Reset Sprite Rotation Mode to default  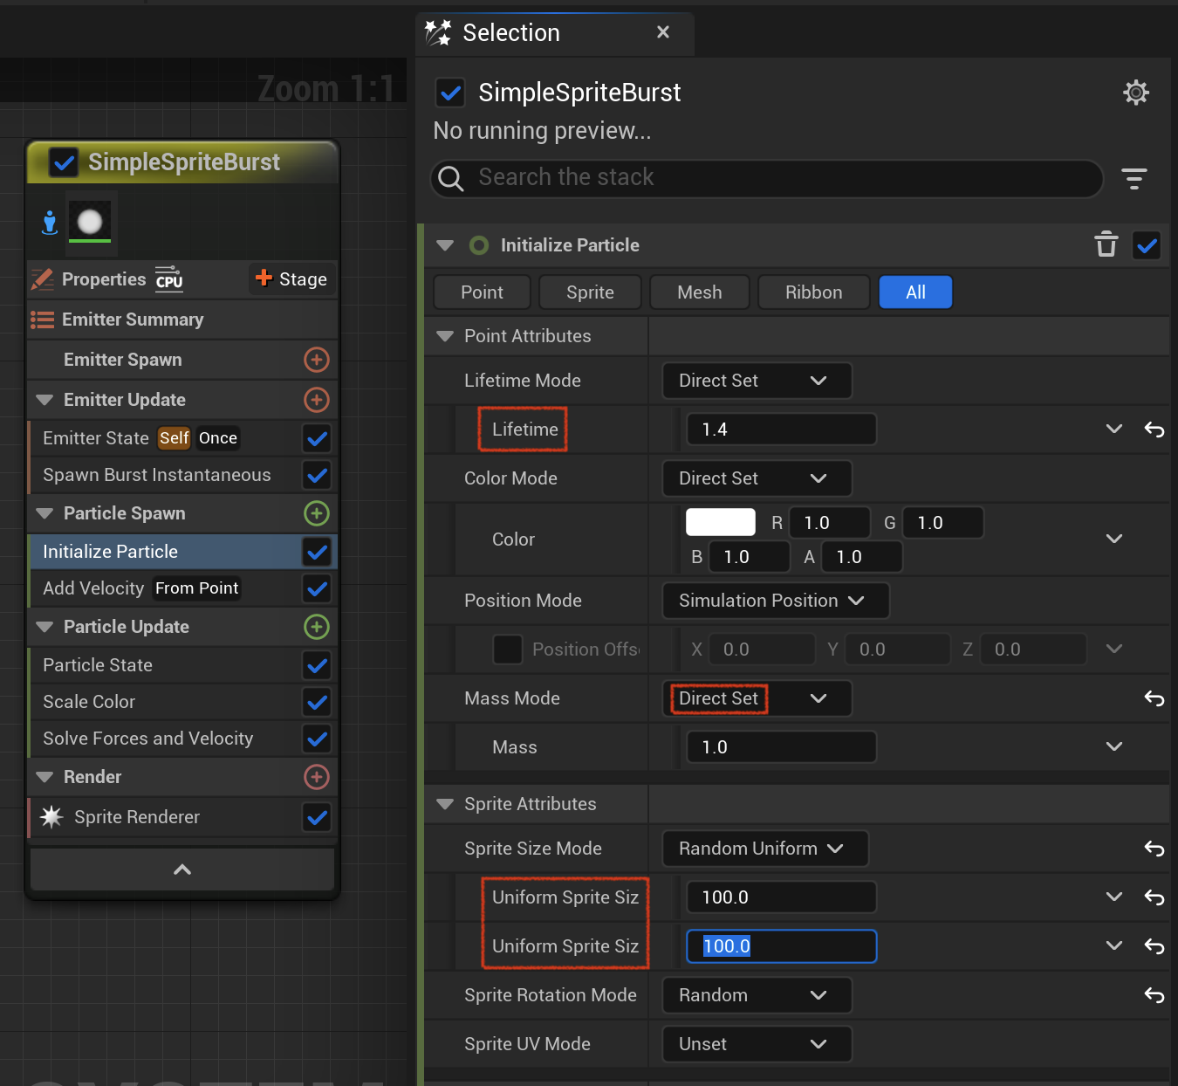pyautogui.click(x=1154, y=994)
